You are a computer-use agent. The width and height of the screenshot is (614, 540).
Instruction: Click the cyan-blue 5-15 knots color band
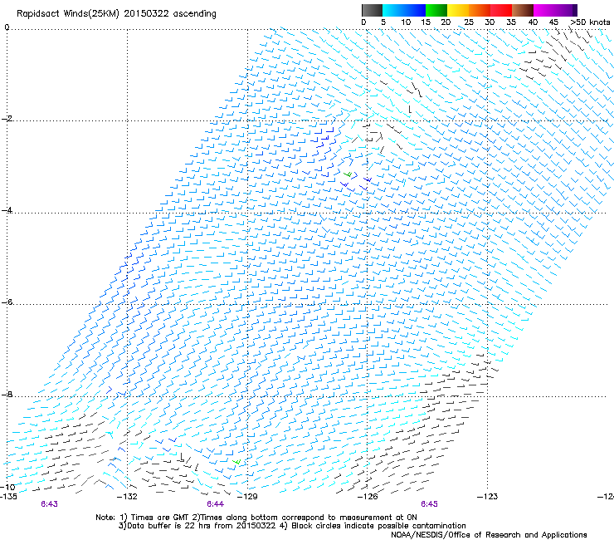(404, 10)
